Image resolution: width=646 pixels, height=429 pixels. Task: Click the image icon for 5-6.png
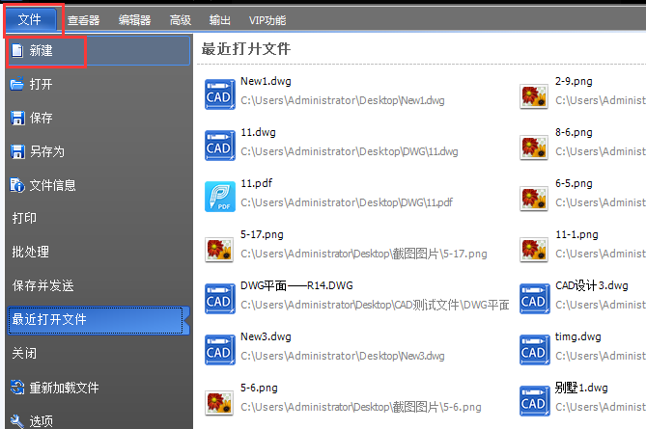coord(219,402)
